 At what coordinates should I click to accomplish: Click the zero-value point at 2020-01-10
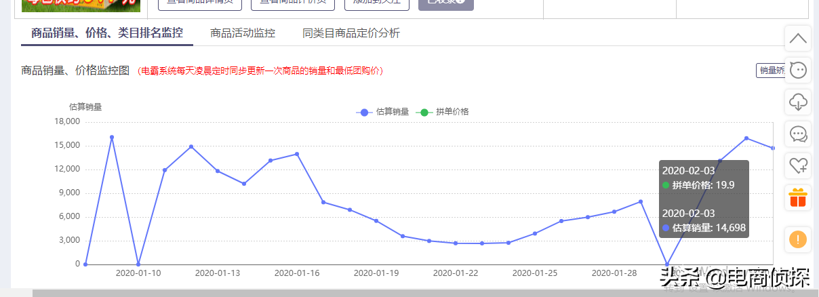click(138, 264)
